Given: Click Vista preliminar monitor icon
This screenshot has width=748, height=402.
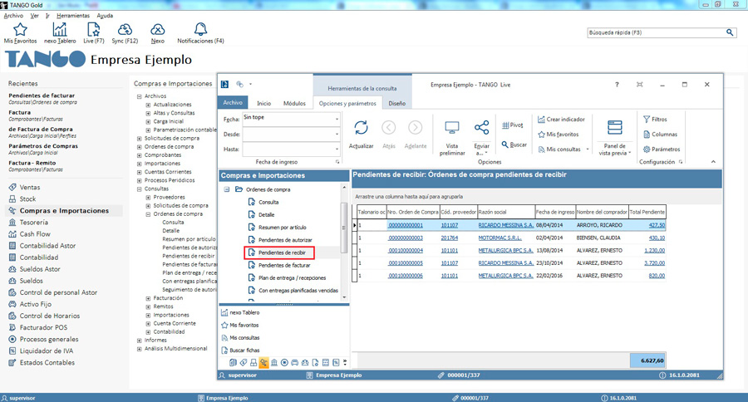Looking at the screenshot, I should coord(452,128).
